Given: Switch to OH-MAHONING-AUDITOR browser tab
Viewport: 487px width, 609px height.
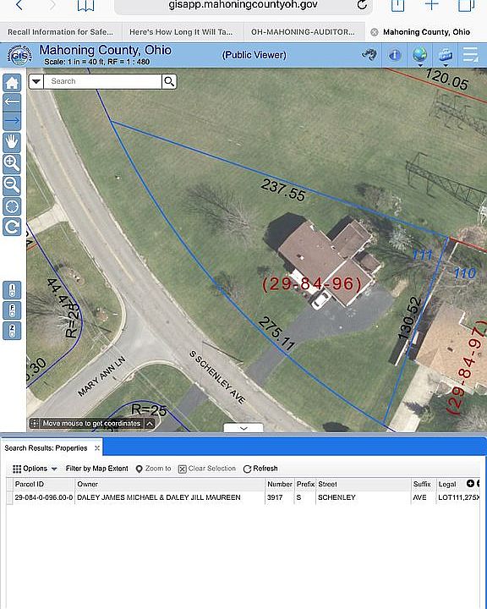Looking at the screenshot, I should click(x=303, y=32).
